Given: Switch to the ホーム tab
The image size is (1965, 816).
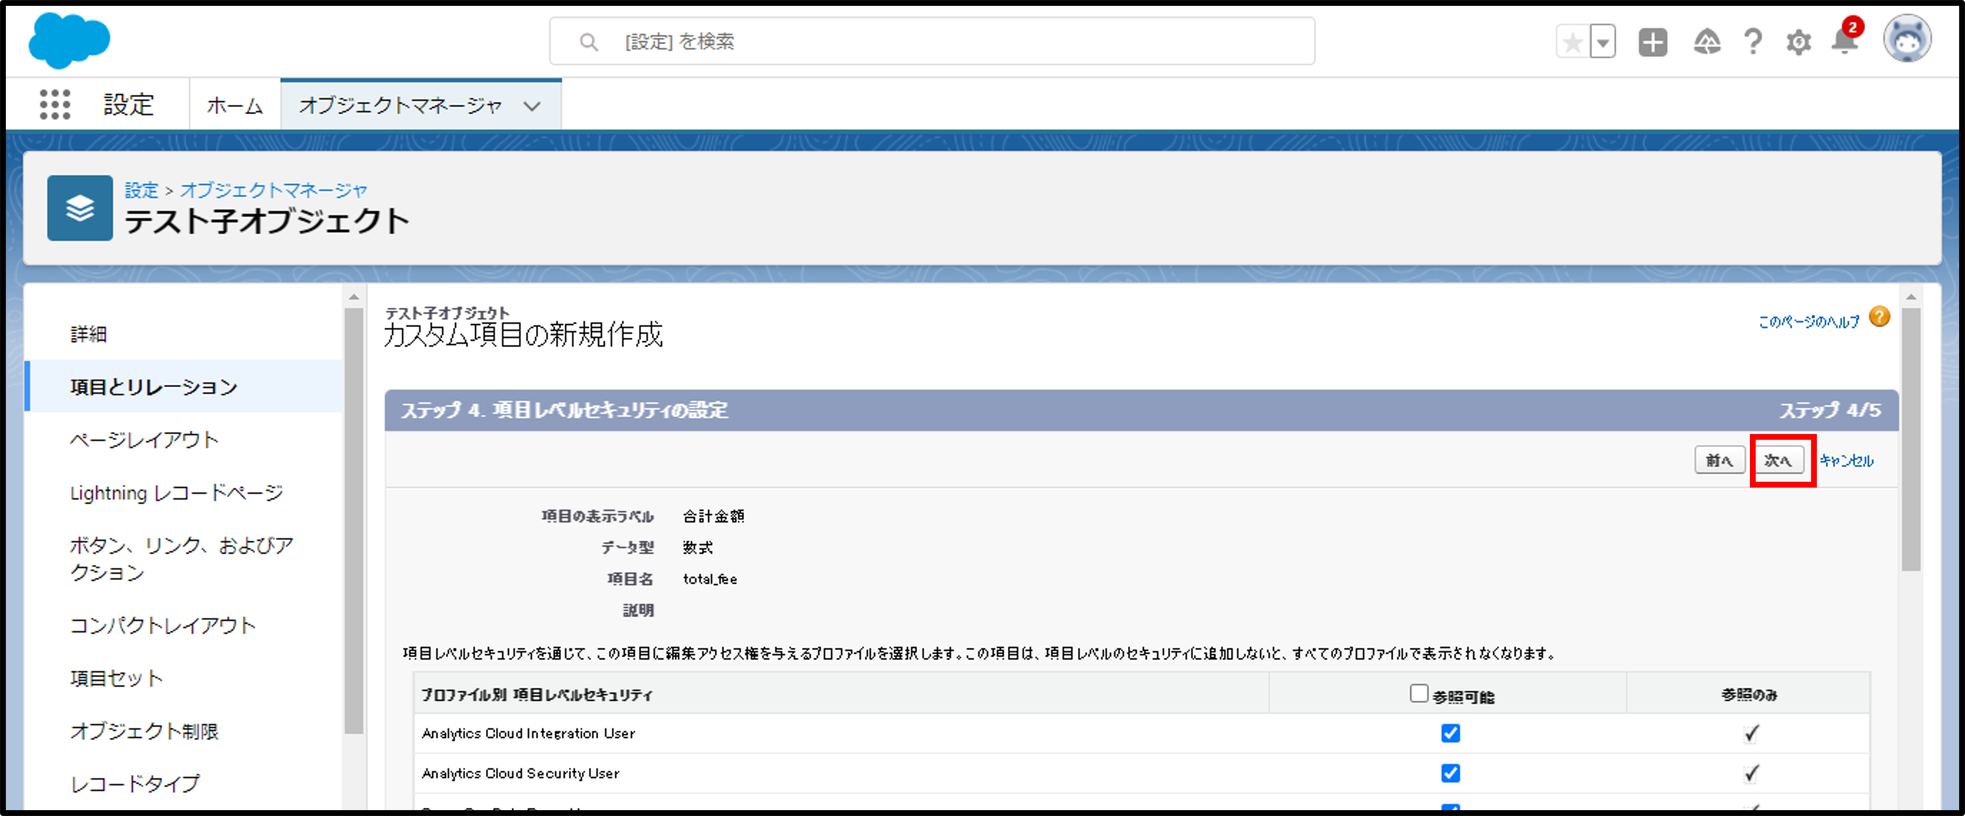Looking at the screenshot, I should (x=234, y=105).
